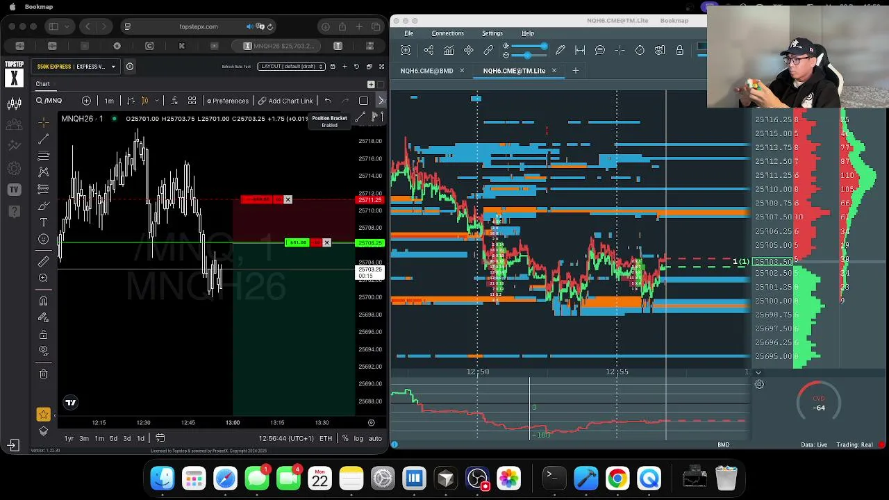Expand the chart toolbar right arrow
This screenshot has height=500, width=889.
coord(381,101)
